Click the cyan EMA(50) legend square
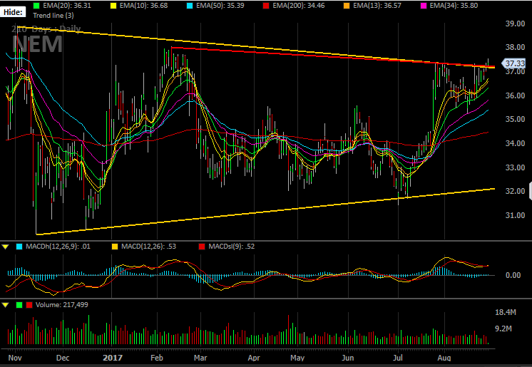Viewport: 532px width, 367px height. point(190,6)
